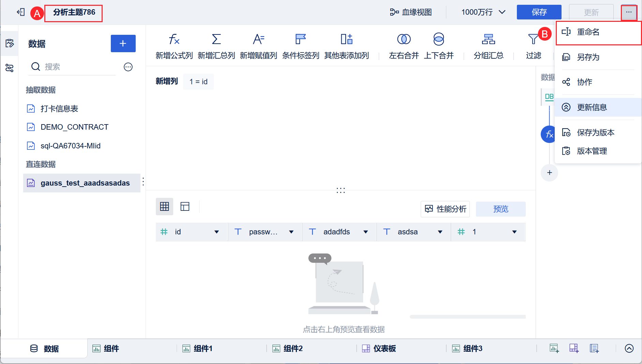Click the add dashboard icon in bottom bar
The width and height of the screenshot is (642, 364).
[574, 348]
